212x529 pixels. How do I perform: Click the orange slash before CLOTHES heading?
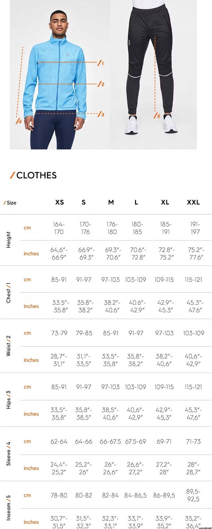tap(12, 175)
